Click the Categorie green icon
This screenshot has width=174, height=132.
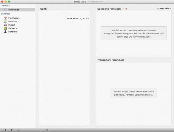5,28
